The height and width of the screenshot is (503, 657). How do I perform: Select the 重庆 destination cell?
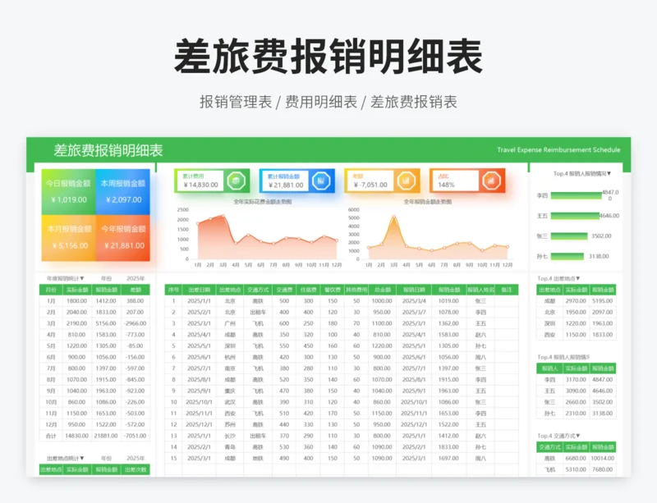[230, 391]
